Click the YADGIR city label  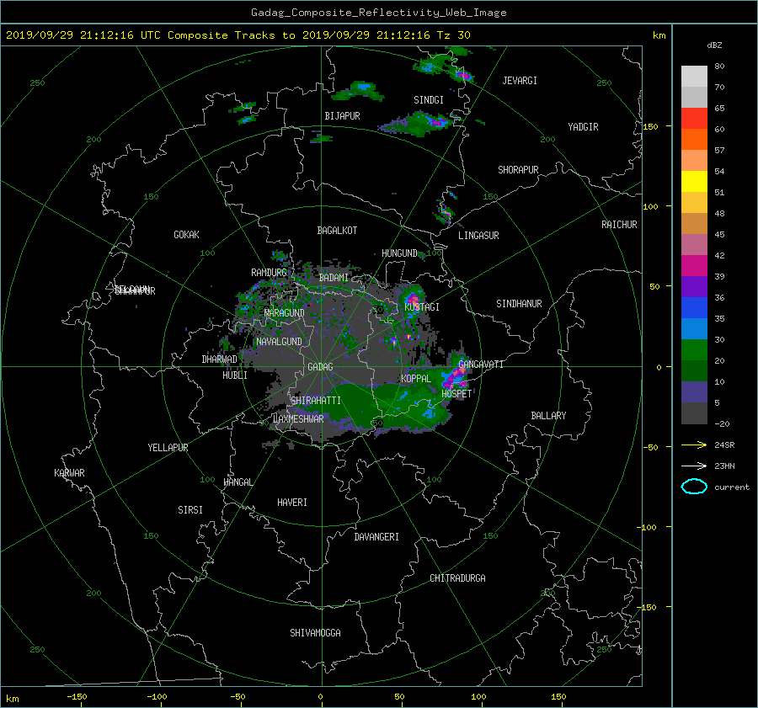[x=583, y=127]
